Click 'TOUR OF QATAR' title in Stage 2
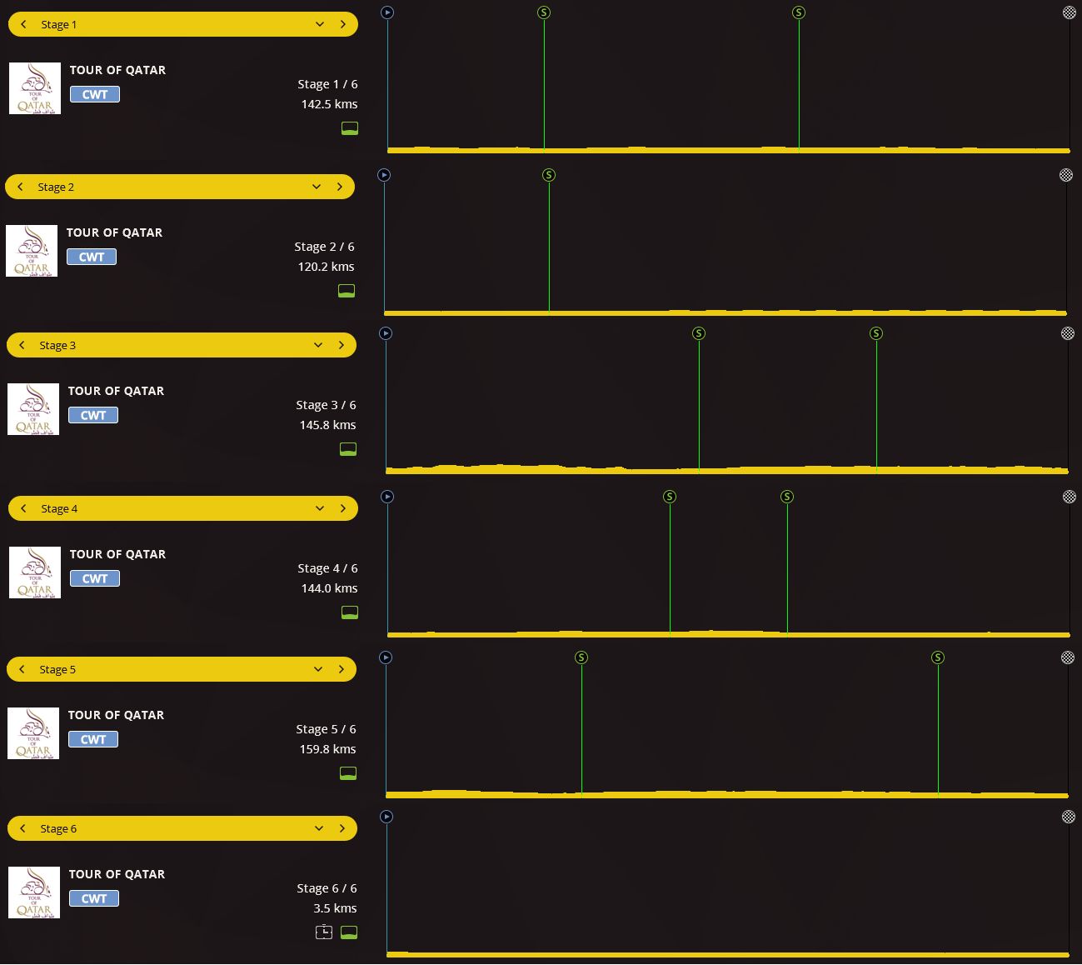The width and height of the screenshot is (1082, 965). click(114, 232)
